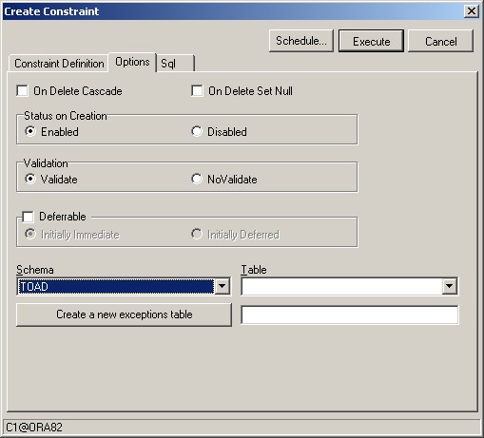Open the Schedule... dialog
484x438 pixels.
pyautogui.click(x=301, y=41)
